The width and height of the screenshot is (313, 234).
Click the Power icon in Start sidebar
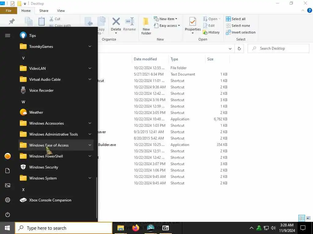point(8,214)
